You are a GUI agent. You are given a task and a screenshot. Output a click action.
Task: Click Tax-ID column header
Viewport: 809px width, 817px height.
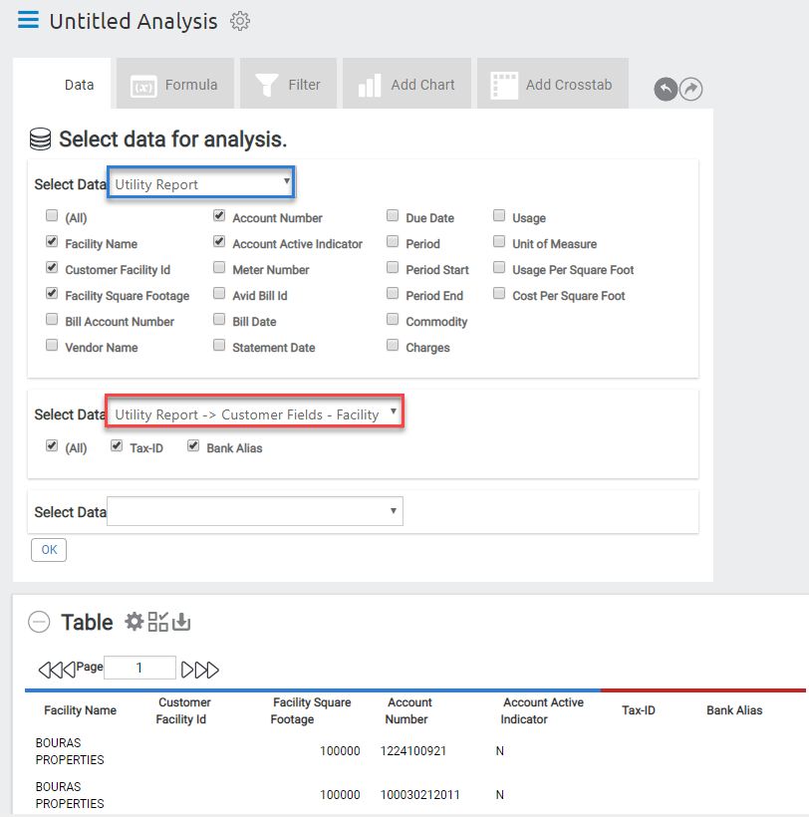point(639,710)
